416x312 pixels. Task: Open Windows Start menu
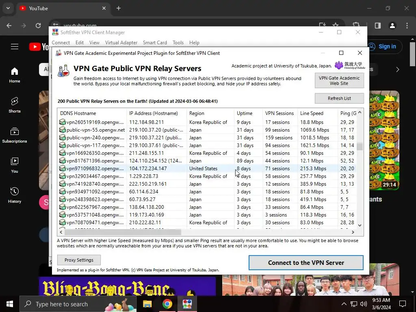click(x=10, y=304)
